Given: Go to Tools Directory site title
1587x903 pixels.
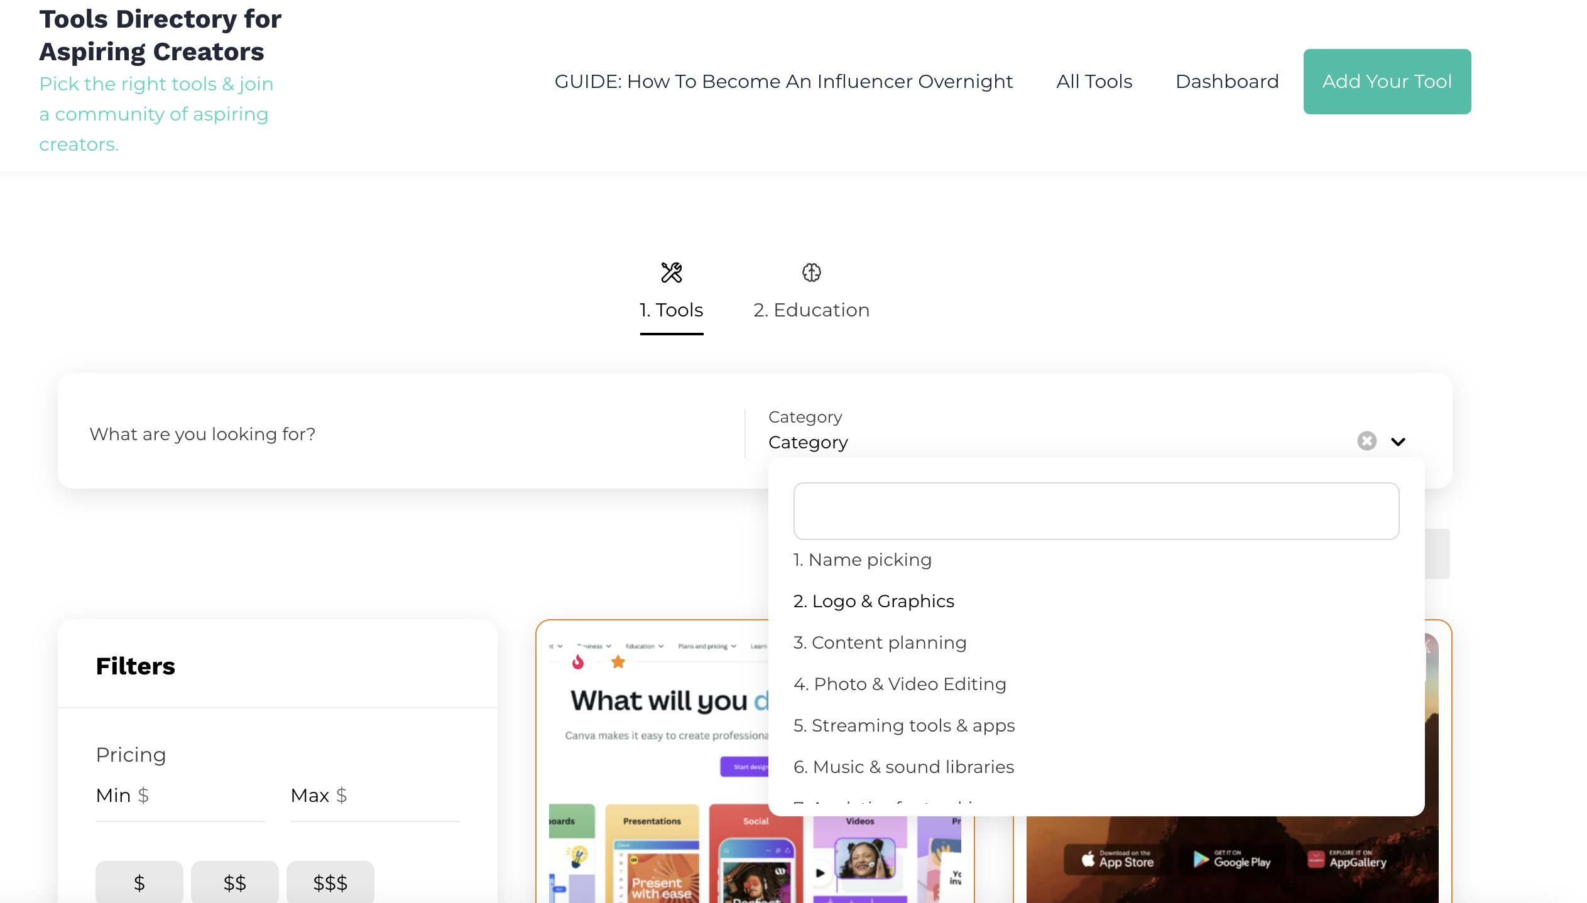Looking at the screenshot, I should coord(160,35).
